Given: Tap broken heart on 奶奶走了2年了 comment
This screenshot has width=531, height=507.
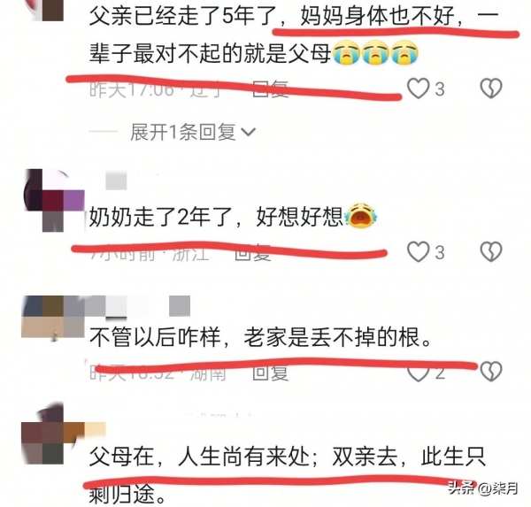Looking at the screenshot, I should click(491, 252).
